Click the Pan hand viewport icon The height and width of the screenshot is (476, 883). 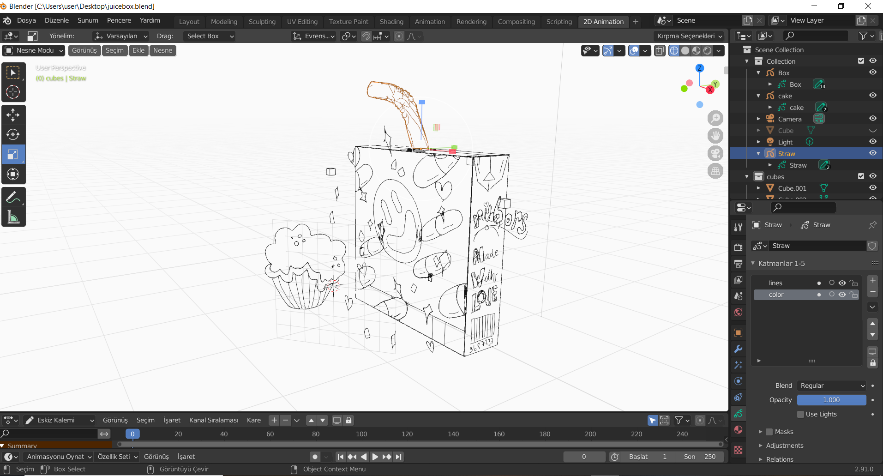point(715,136)
